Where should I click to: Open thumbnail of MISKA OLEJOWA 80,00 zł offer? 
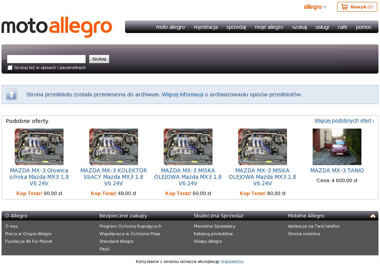point(263,147)
